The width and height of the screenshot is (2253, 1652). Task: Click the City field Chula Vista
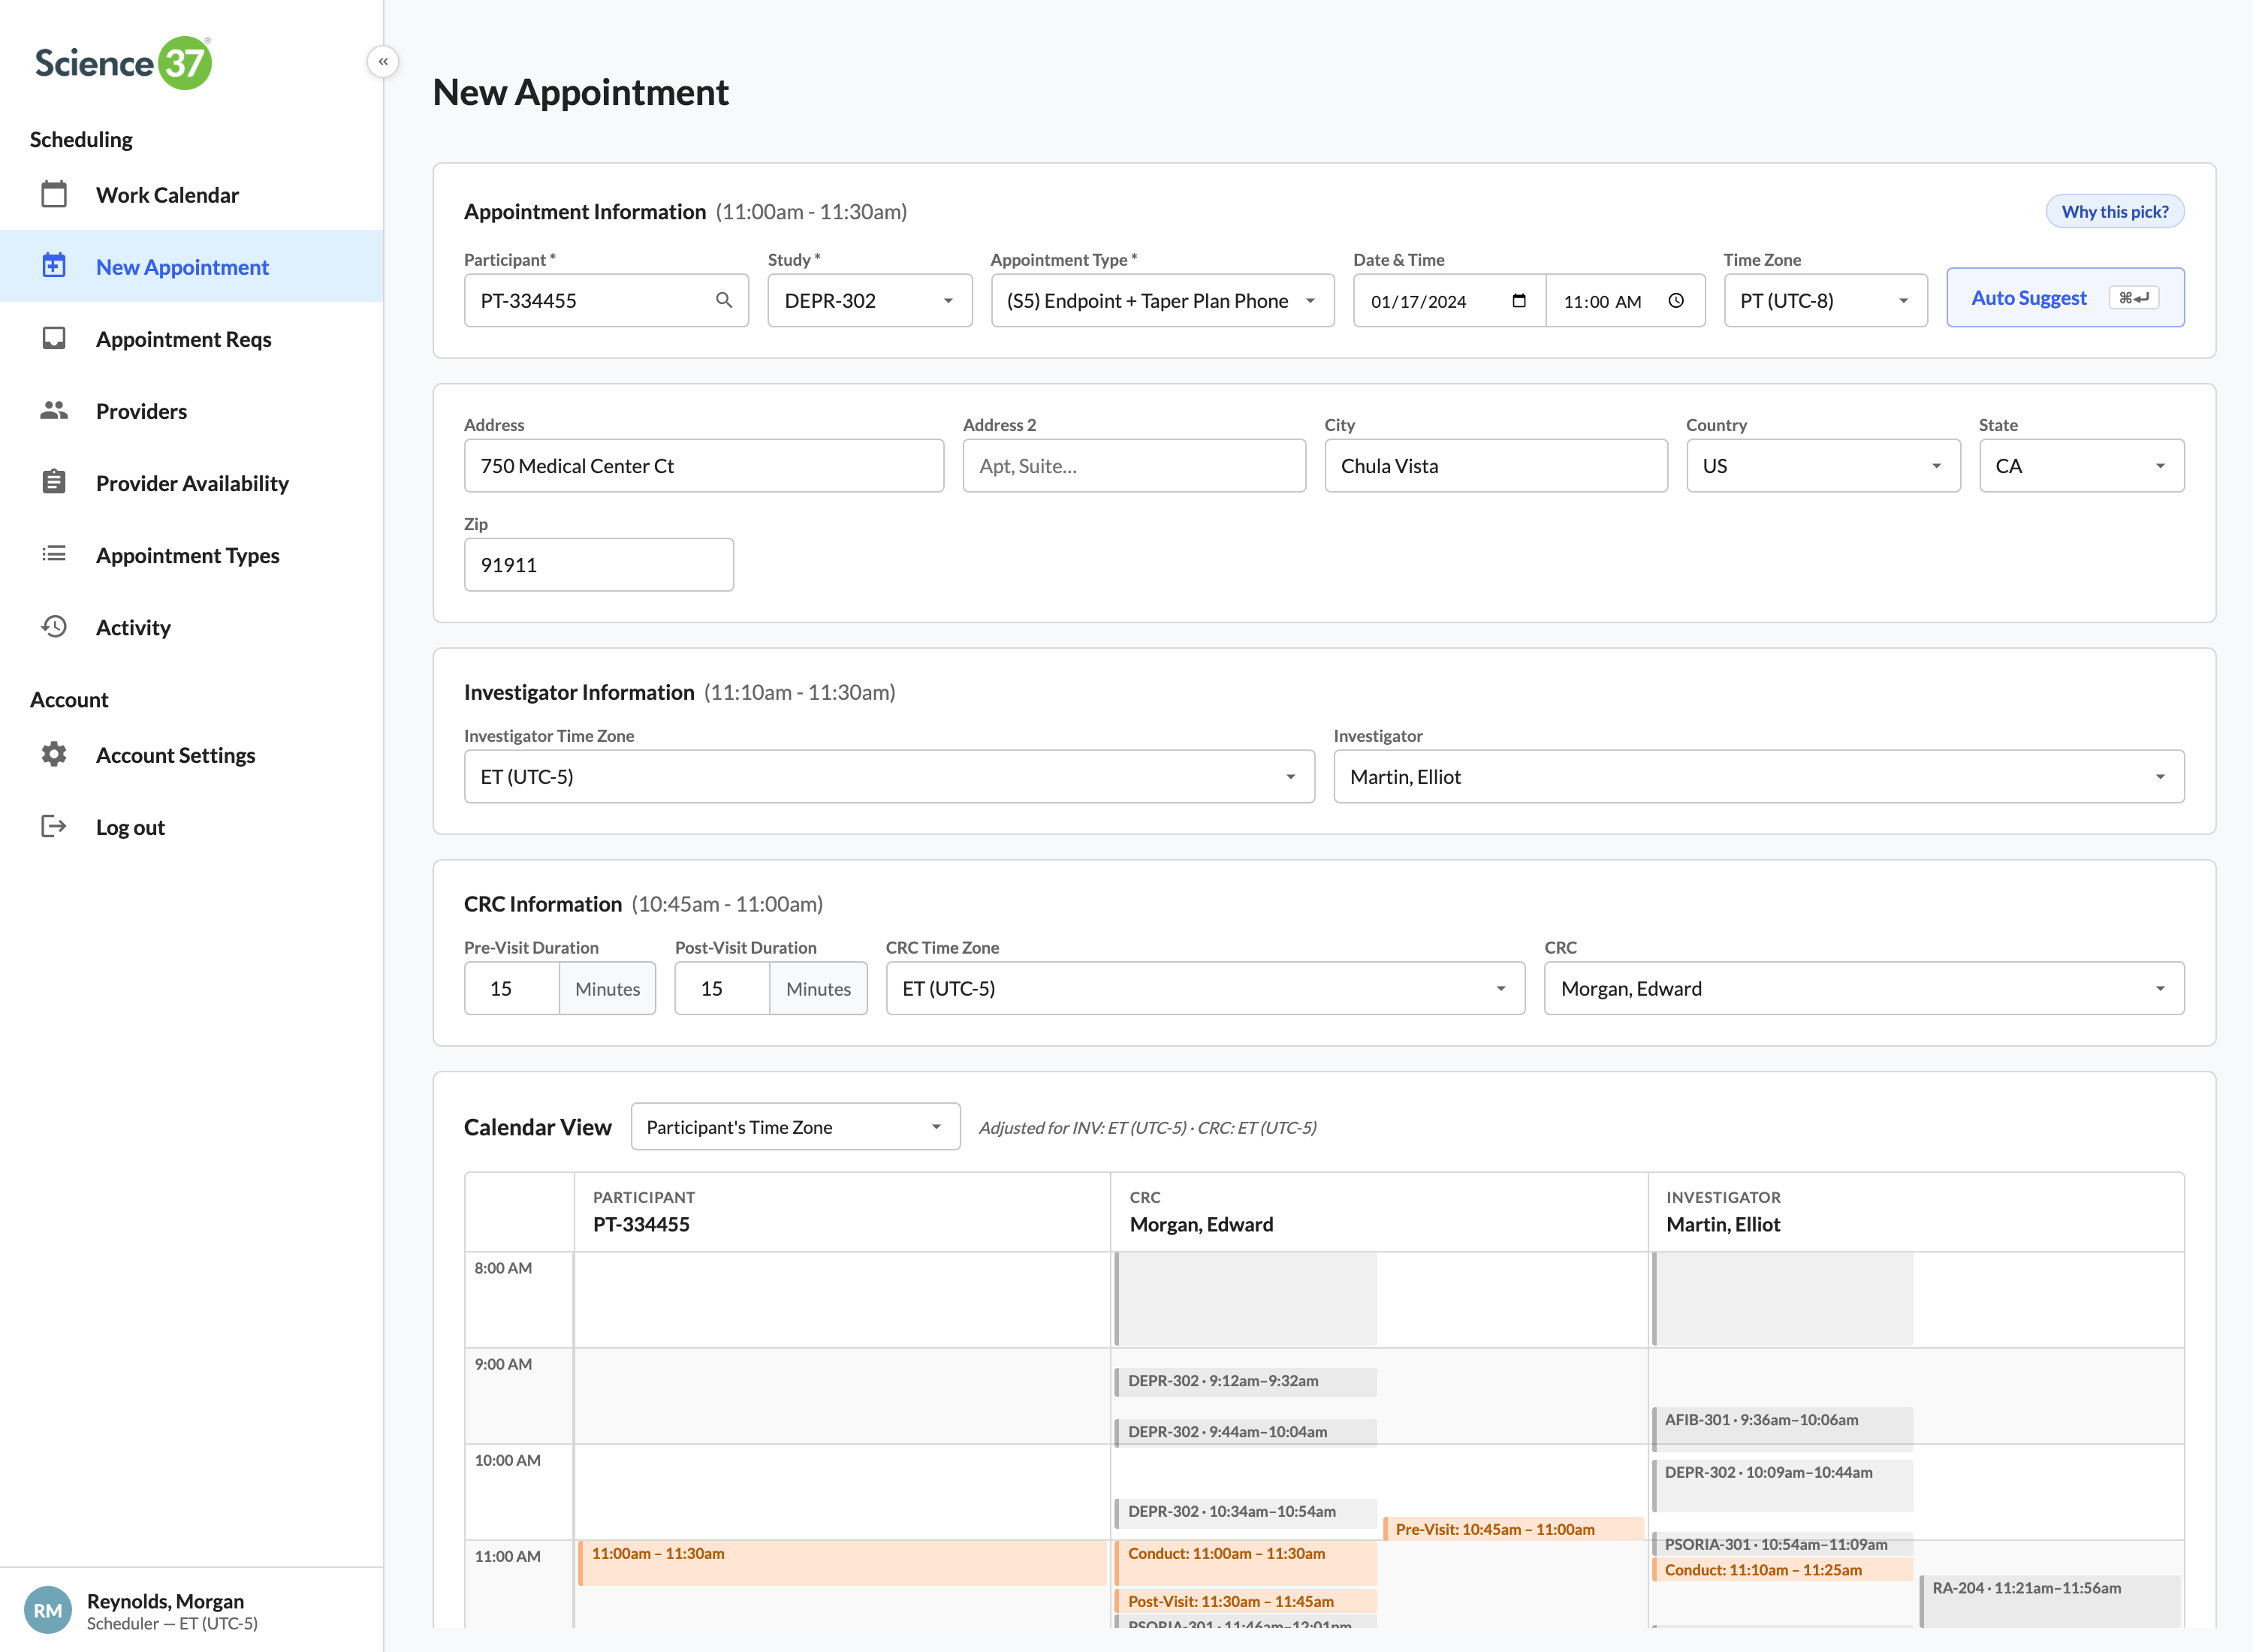pos(1496,465)
